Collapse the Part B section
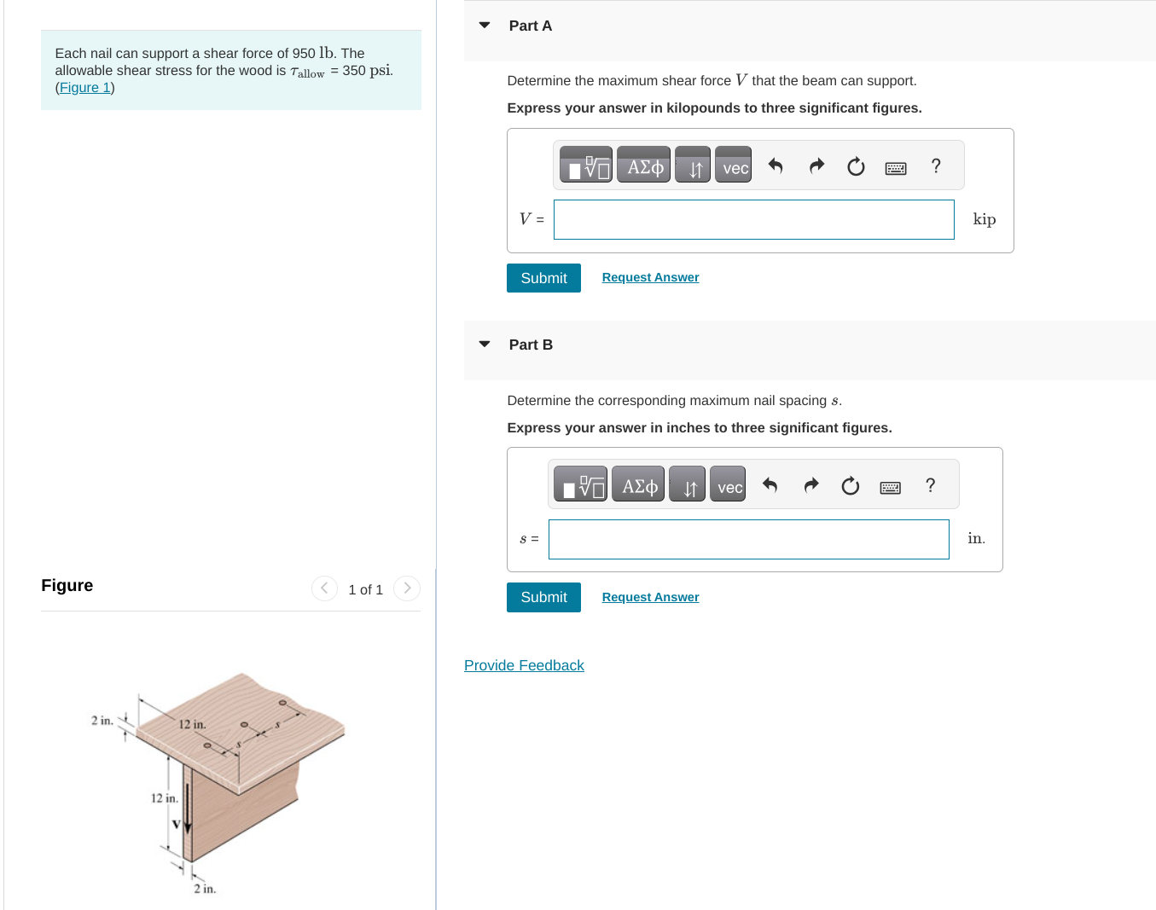The width and height of the screenshot is (1156, 910). 484,344
